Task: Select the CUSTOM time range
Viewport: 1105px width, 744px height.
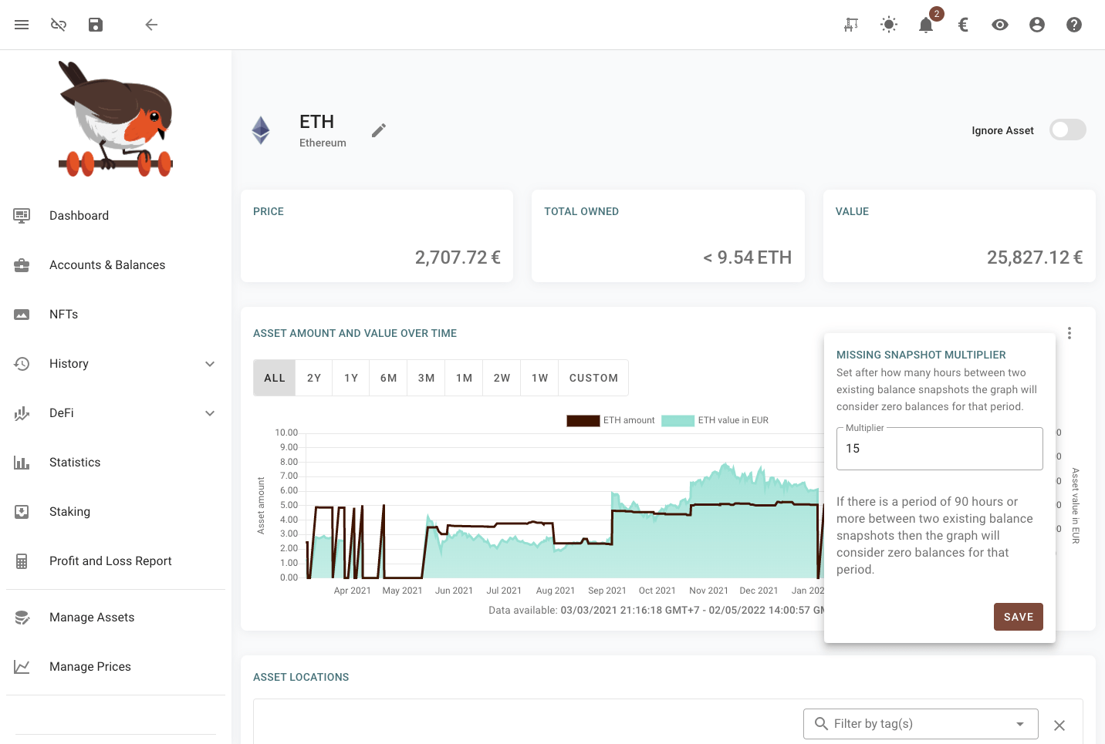Action: click(593, 378)
